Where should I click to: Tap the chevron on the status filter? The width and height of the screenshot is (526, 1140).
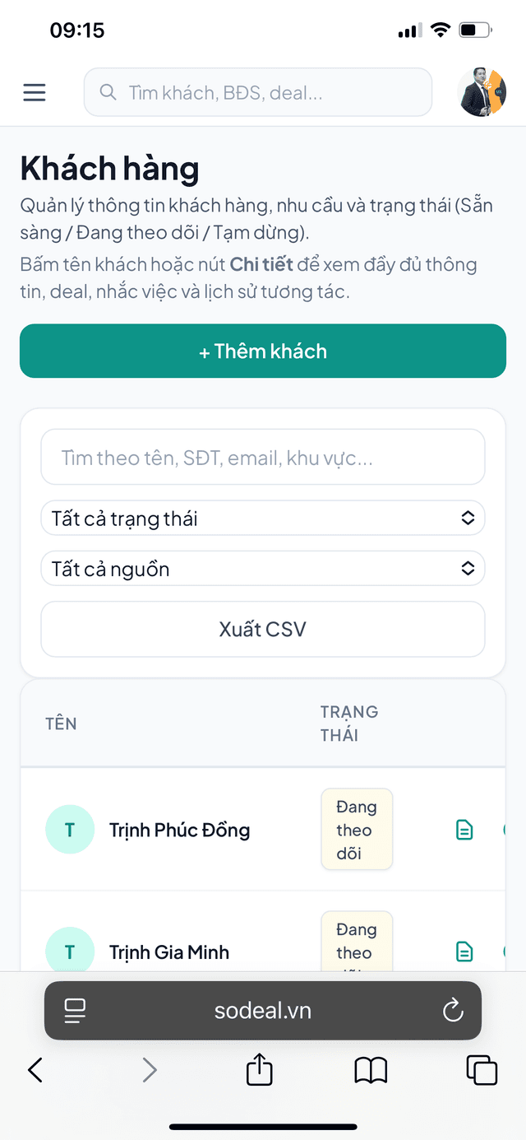[467, 518]
